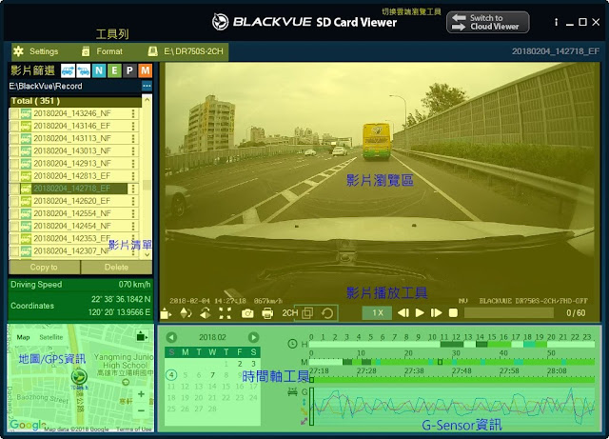
Task: Open the vertical dots menu in title bar
Action: (x=556, y=22)
